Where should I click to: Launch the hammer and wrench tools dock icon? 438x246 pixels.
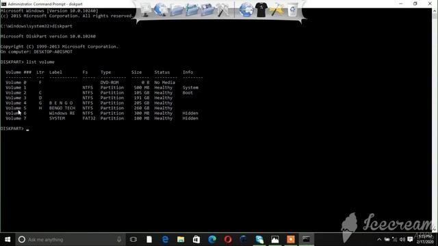[x=222, y=10]
